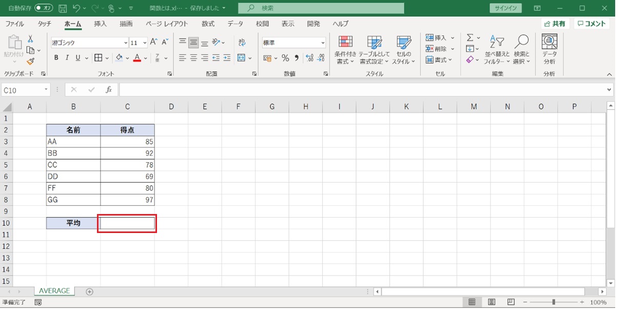The height and width of the screenshot is (310, 628).
Task: Click the 検索 search box
Action: pyautogui.click(x=321, y=8)
